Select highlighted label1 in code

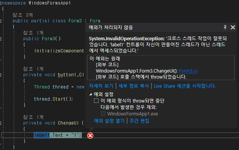[42, 135]
